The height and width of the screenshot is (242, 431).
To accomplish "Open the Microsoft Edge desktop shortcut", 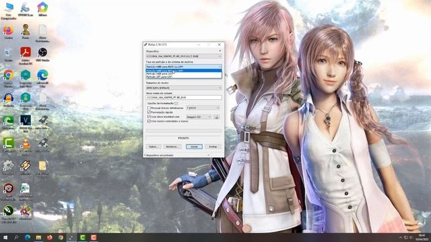I will [42, 78].
